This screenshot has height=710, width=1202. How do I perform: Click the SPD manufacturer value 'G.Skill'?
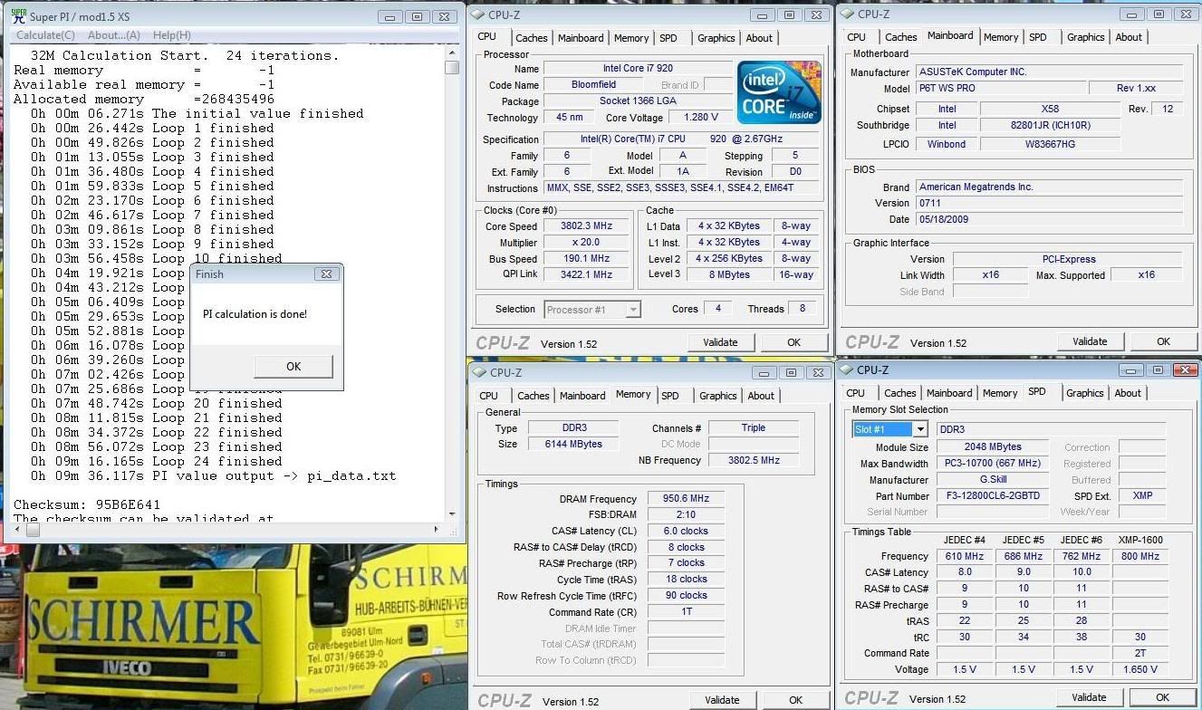993,480
